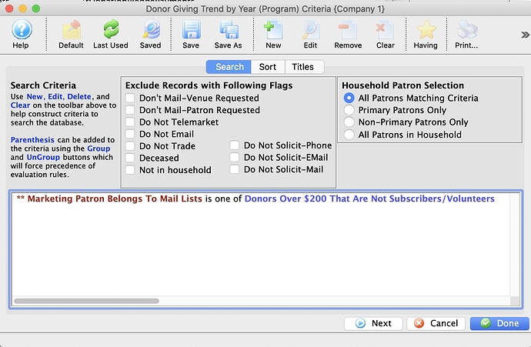531x347 pixels.
Task: Check Do Not Solicit-EMail
Action: [x=235, y=157]
